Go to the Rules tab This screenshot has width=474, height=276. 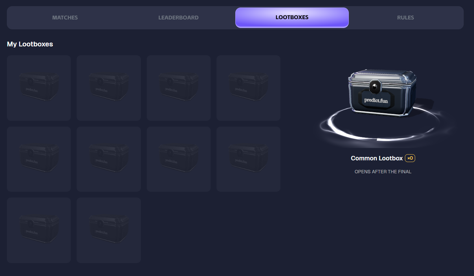point(405,17)
